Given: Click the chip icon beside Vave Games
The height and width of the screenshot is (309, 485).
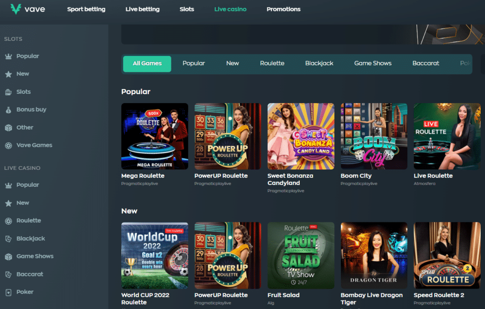Looking at the screenshot, I should click(9, 145).
